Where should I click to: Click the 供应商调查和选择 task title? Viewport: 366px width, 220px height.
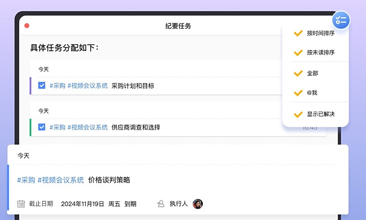[136, 127]
